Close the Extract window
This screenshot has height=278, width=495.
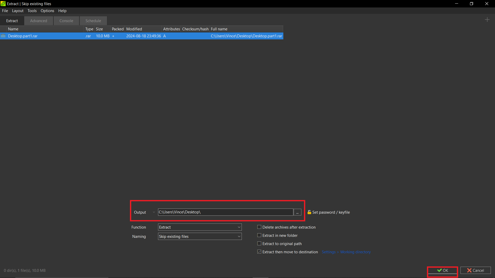tap(487, 4)
